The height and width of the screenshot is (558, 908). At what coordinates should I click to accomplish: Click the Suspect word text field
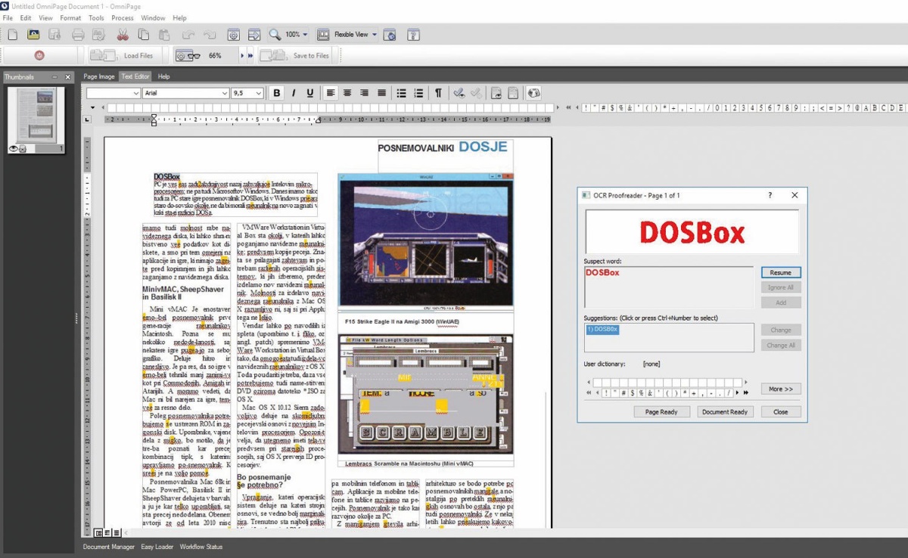click(x=669, y=287)
